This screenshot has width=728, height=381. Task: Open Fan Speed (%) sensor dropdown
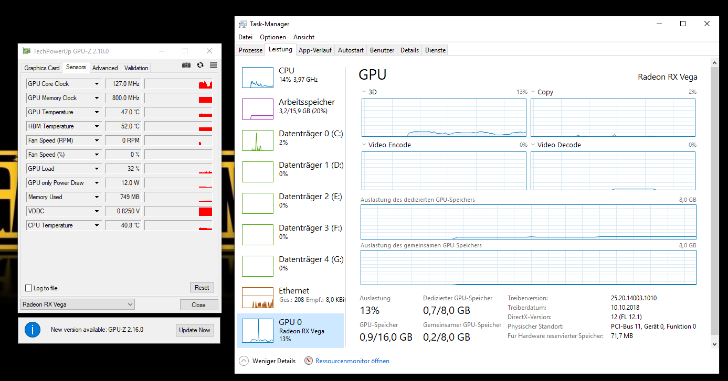pyautogui.click(x=97, y=155)
